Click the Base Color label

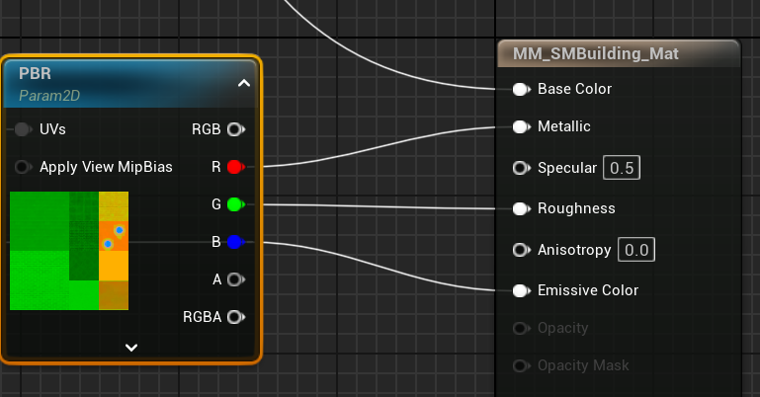pos(574,89)
